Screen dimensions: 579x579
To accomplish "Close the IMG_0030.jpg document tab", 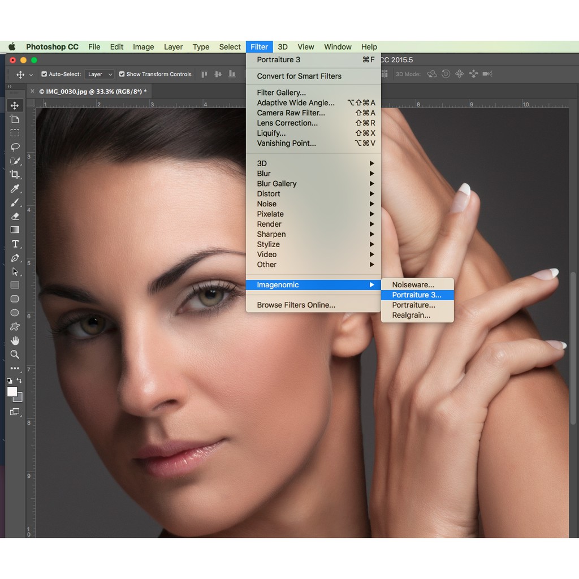I will (x=32, y=91).
